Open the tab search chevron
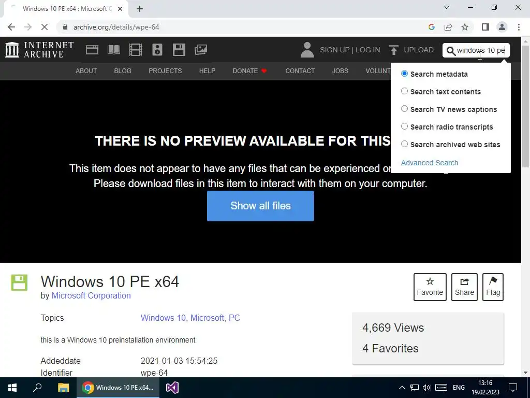This screenshot has height=398, width=530. 447,7
